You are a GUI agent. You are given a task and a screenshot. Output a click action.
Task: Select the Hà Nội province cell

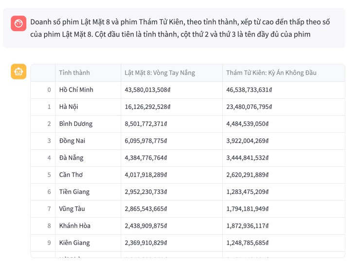tap(69, 107)
